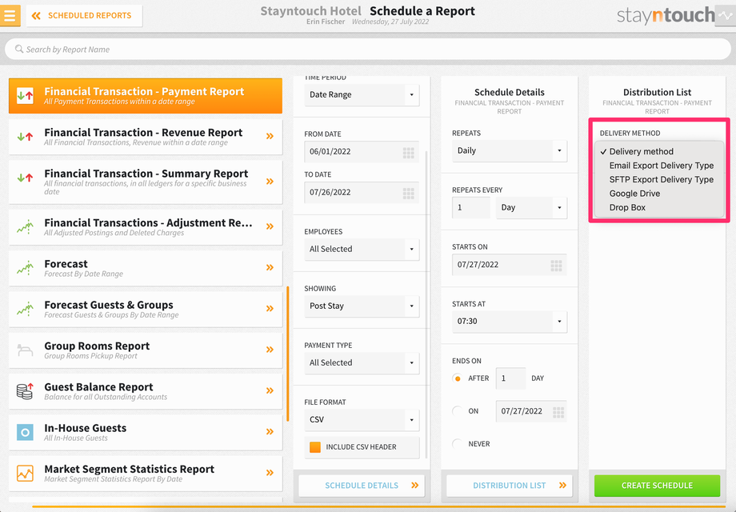Click the Distribution List button
Screen dimensions: 736x512
pos(510,486)
